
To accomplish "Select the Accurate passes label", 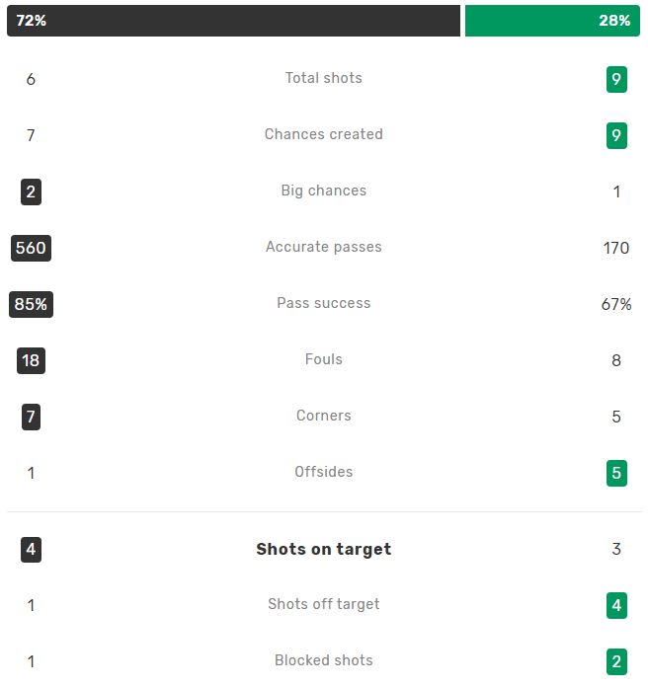I will pos(324,247).
